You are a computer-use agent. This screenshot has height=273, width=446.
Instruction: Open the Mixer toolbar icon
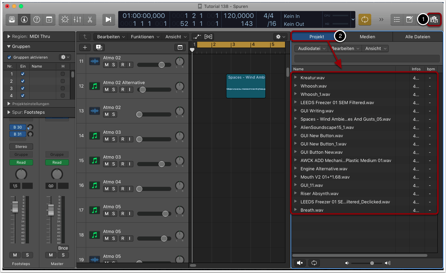(x=77, y=20)
